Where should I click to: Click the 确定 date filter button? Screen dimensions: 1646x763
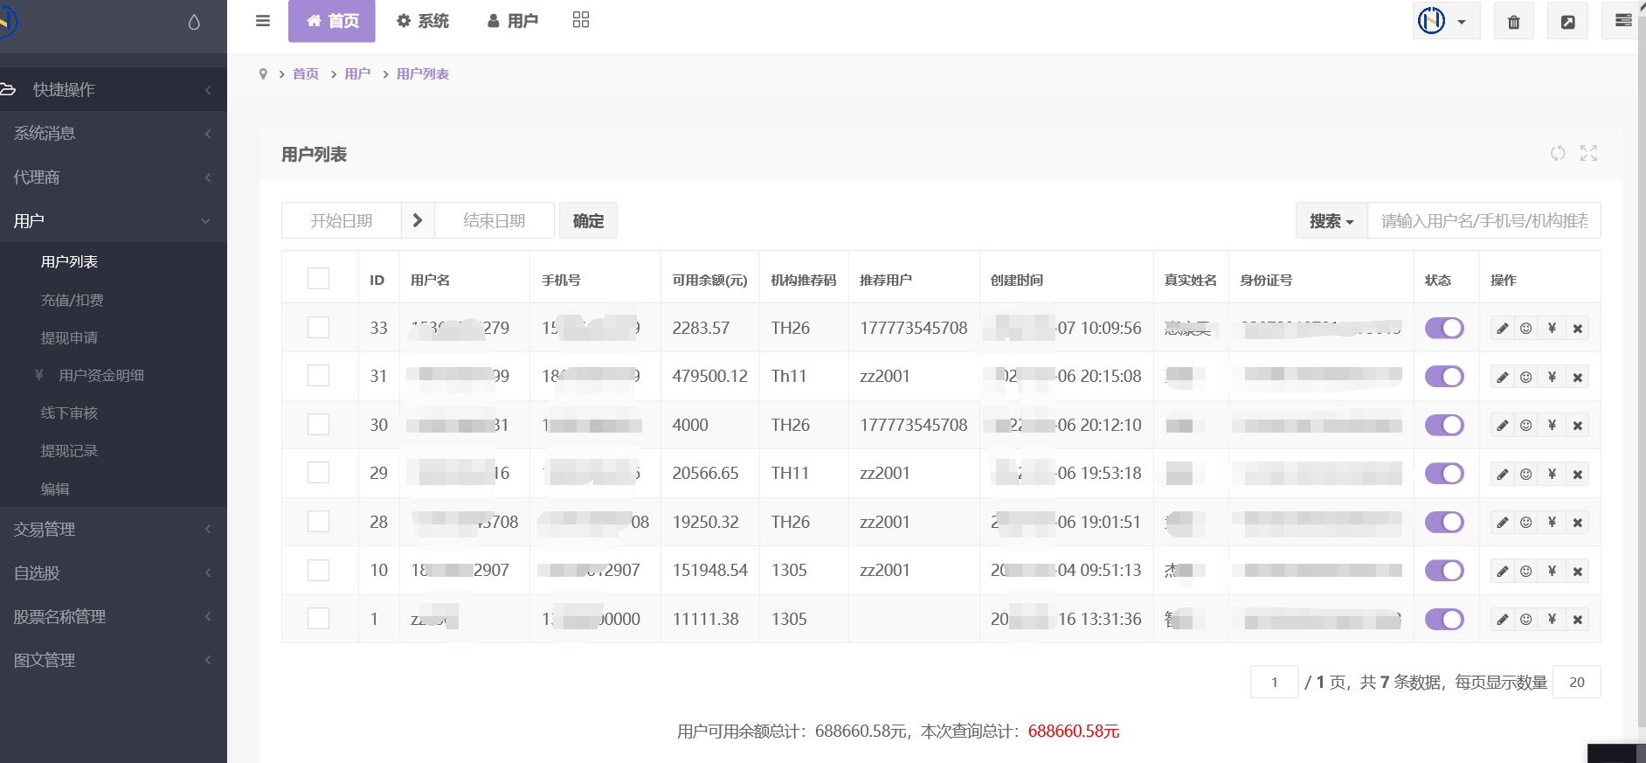pyautogui.click(x=588, y=221)
